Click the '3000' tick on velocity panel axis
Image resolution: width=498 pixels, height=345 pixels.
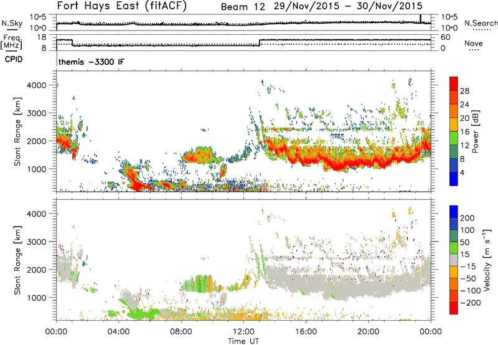pyautogui.click(x=36, y=242)
